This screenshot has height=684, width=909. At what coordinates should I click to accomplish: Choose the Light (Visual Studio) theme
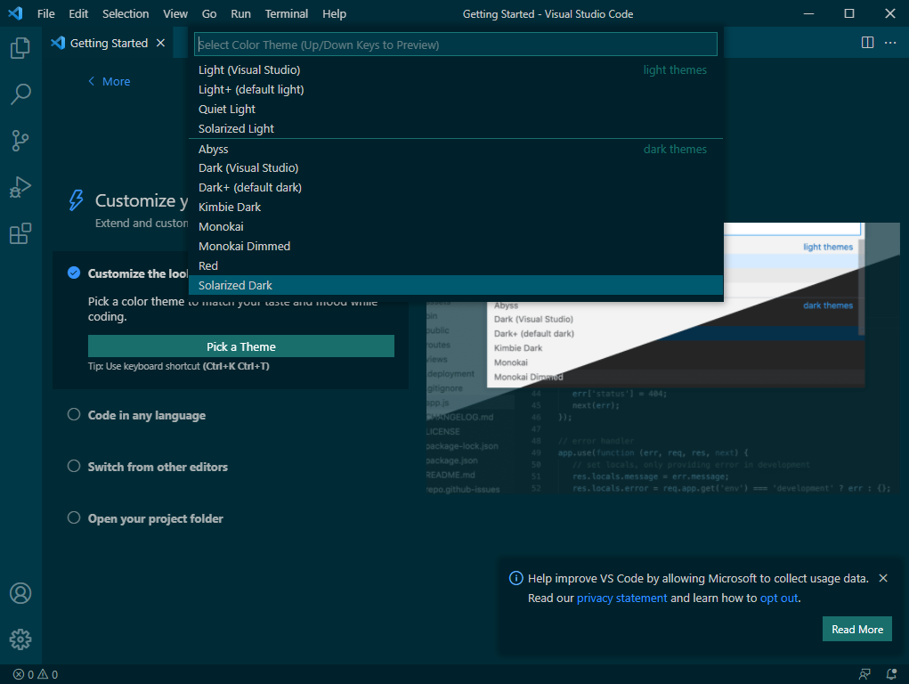coord(456,69)
